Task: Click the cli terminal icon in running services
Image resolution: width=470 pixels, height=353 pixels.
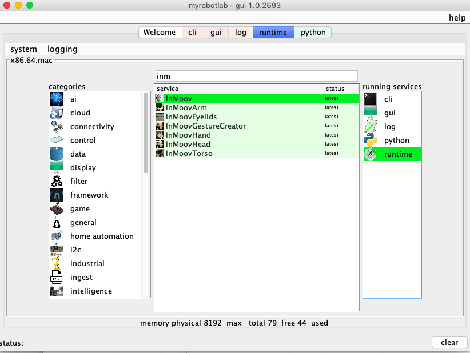Action: [x=371, y=99]
